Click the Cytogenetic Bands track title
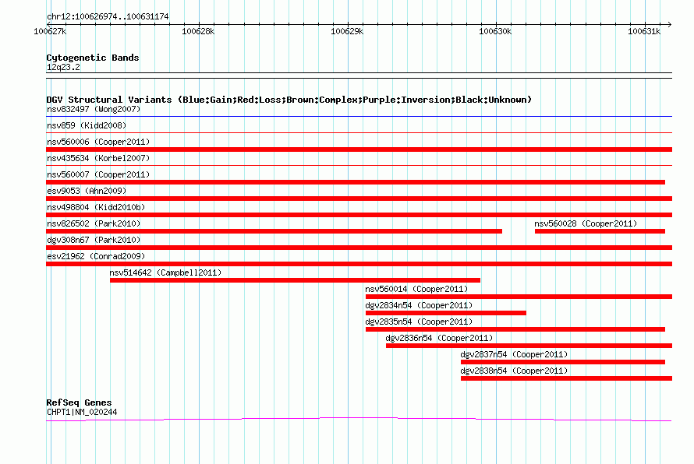 (x=93, y=58)
